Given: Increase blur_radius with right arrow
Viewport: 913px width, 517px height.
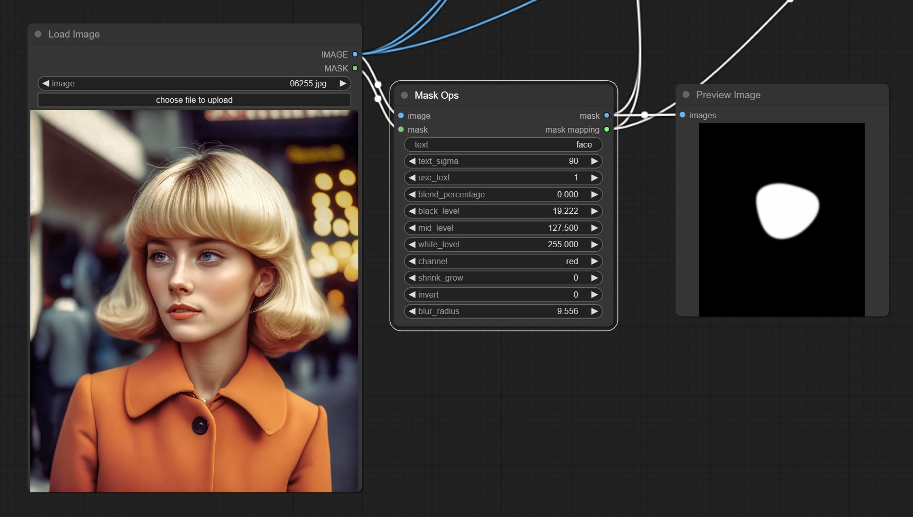Looking at the screenshot, I should (595, 311).
